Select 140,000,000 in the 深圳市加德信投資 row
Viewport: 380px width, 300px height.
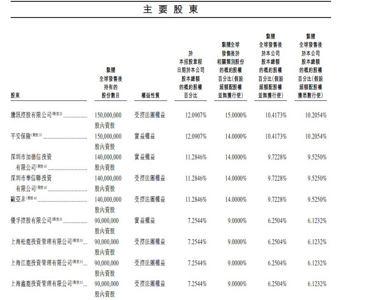pos(108,157)
